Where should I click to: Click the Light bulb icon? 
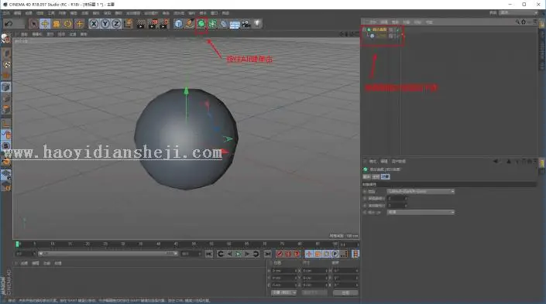257,24
